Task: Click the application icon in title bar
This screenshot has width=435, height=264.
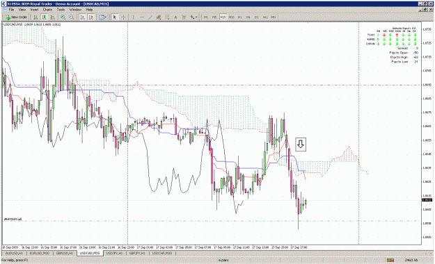Action: coord(3,4)
